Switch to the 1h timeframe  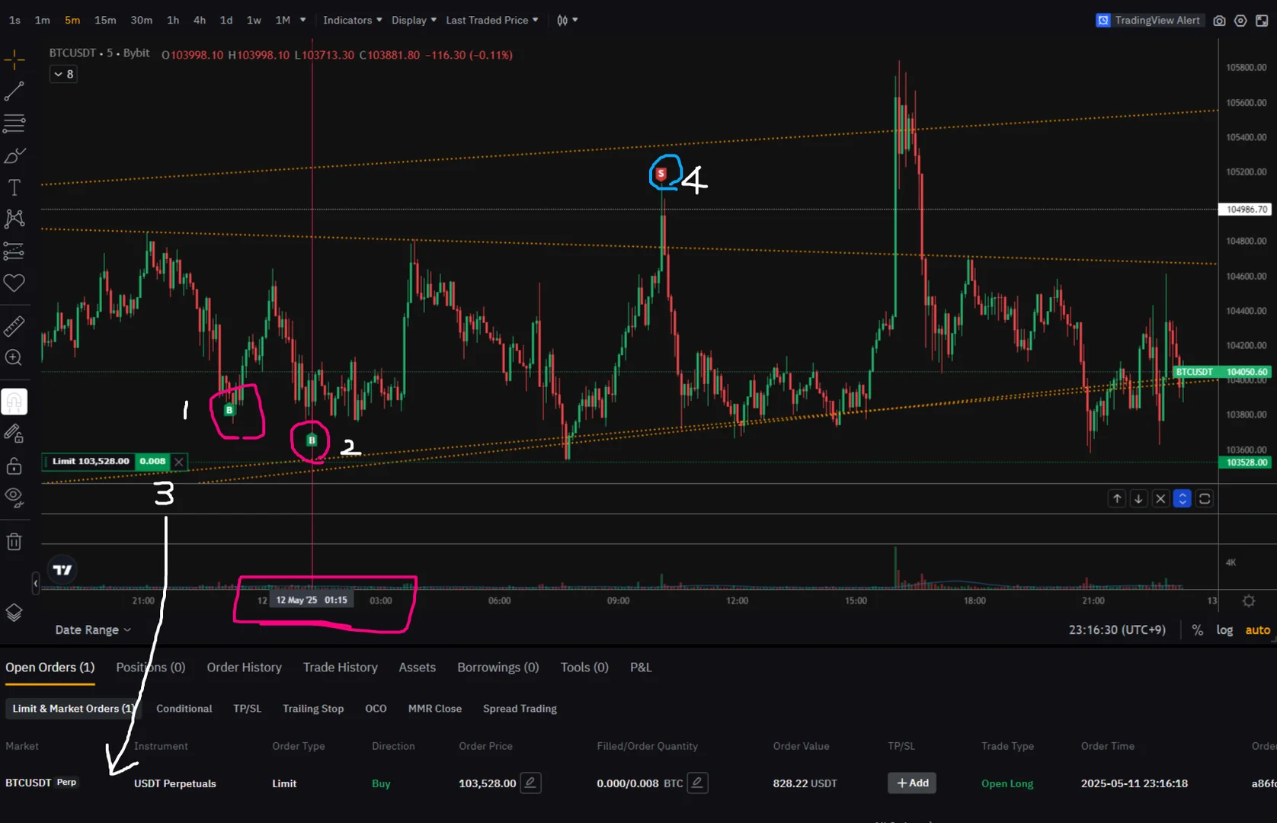(173, 21)
